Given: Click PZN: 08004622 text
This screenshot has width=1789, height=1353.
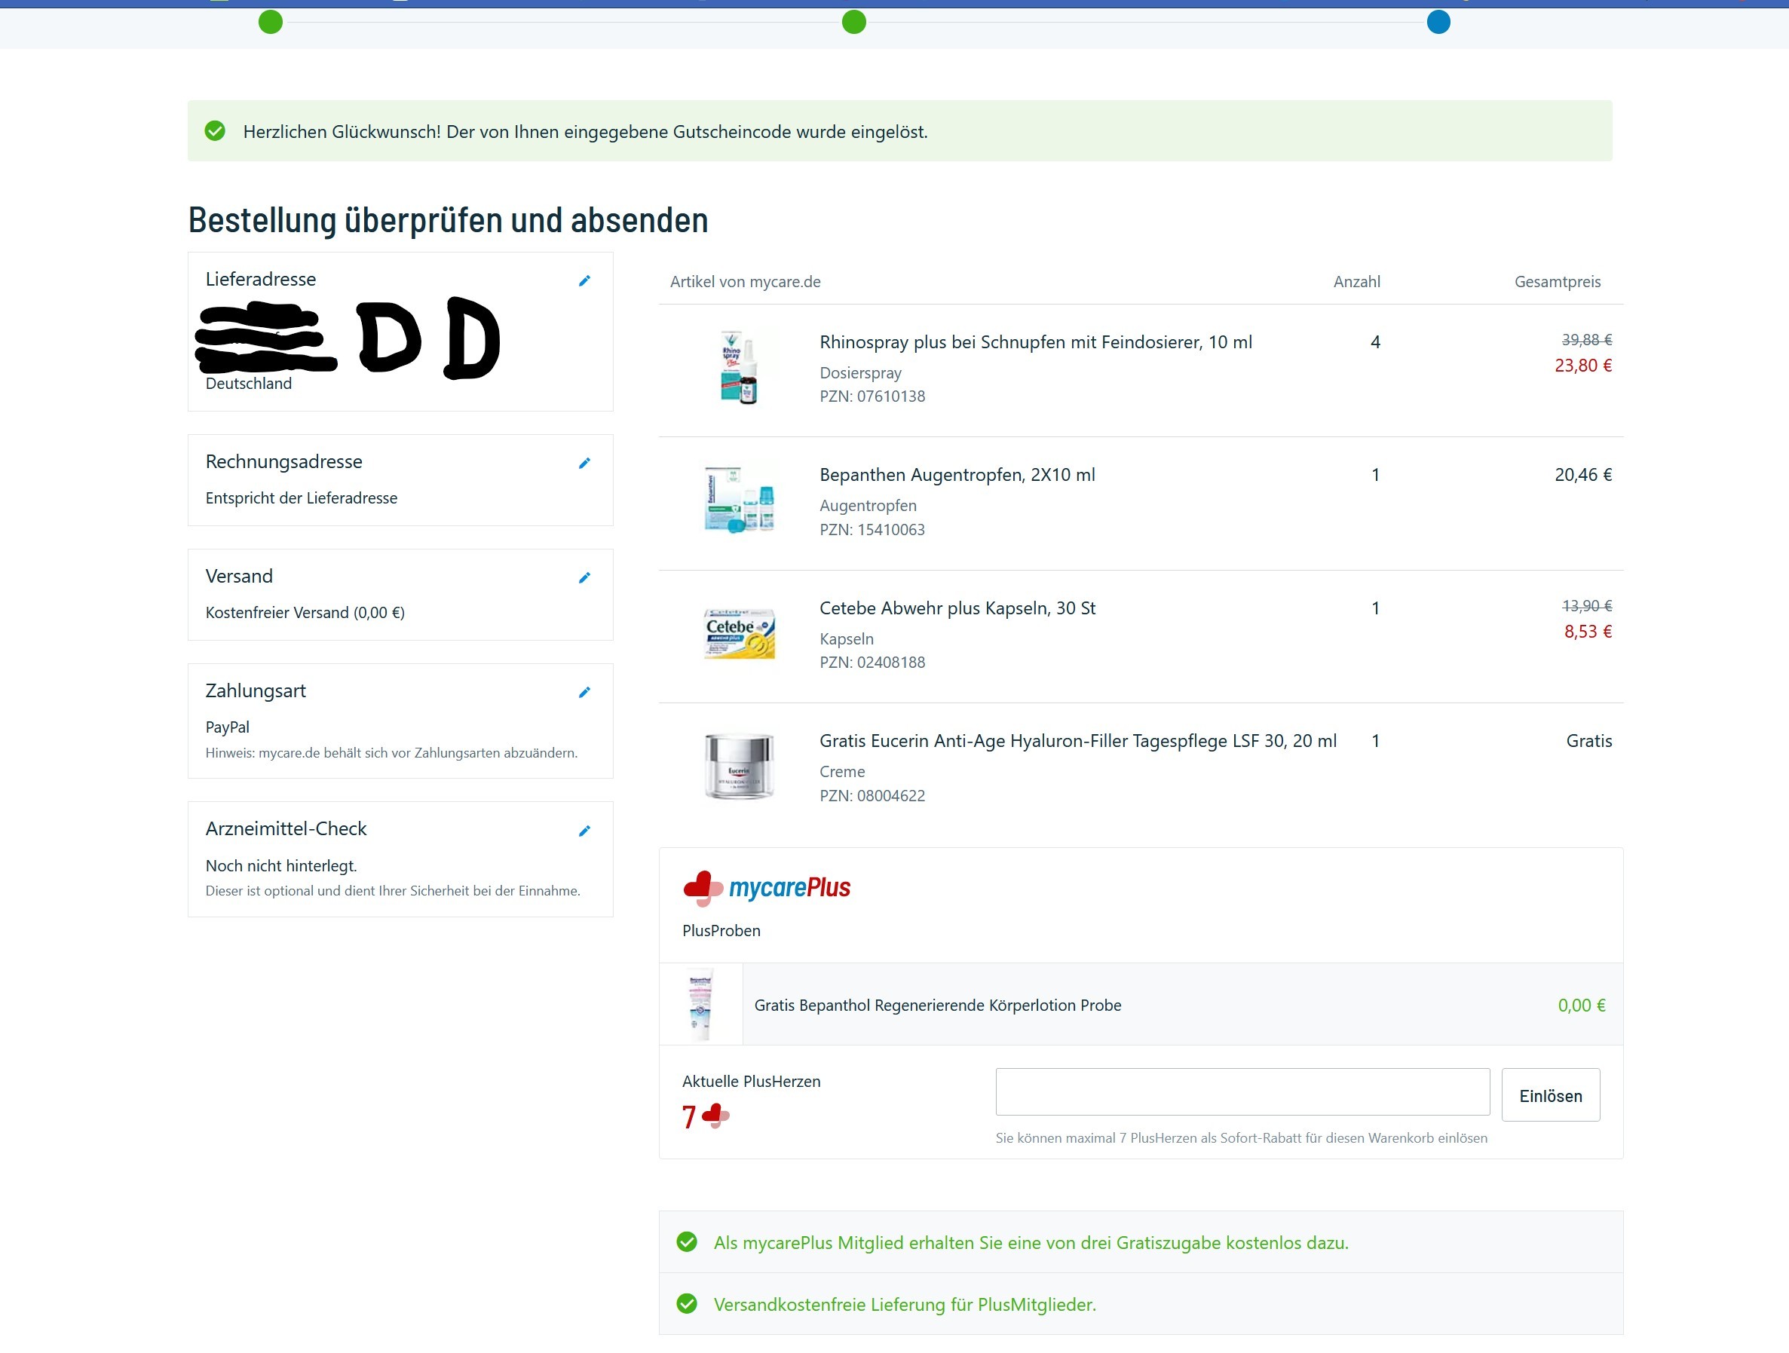Looking at the screenshot, I should click(x=872, y=796).
